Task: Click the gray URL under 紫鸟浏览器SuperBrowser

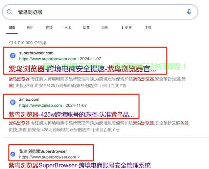Action: click(48, 157)
